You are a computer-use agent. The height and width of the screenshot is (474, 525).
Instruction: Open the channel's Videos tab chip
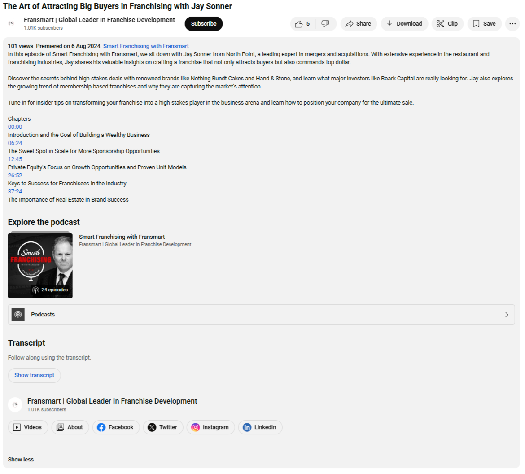(x=28, y=427)
